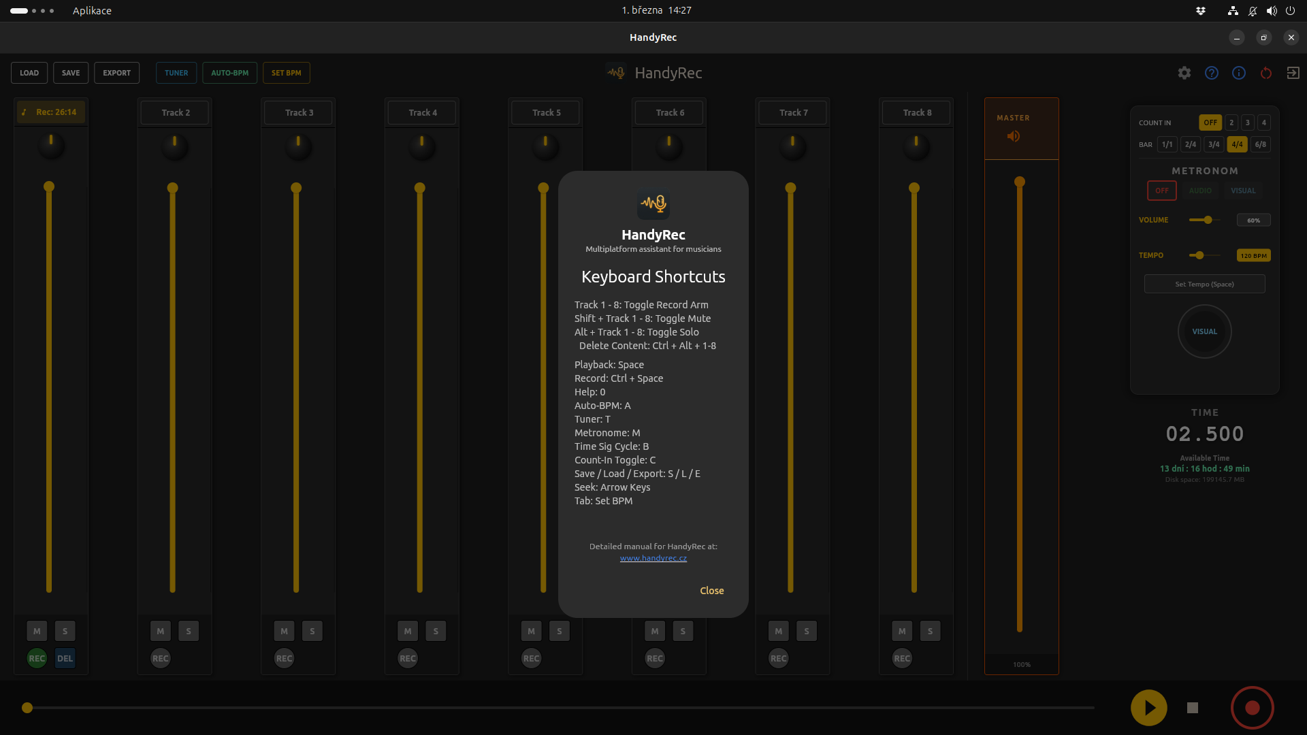Click the blue help question mark icon

[1212, 73]
